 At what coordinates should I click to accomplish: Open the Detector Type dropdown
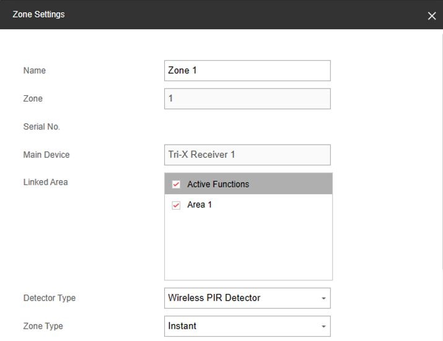coord(247,298)
